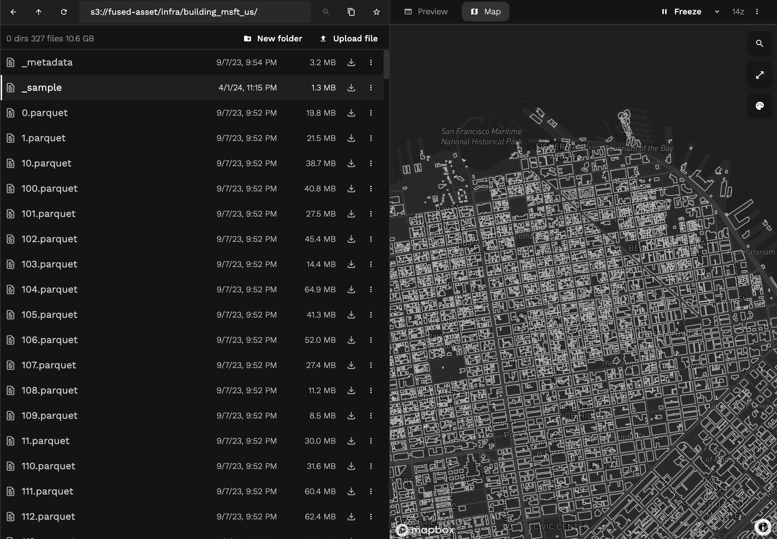Select 110.parquet file name
The image size is (777, 539).
tap(48, 466)
